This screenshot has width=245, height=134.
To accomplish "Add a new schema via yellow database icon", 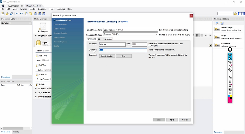I will pos(31,14).
